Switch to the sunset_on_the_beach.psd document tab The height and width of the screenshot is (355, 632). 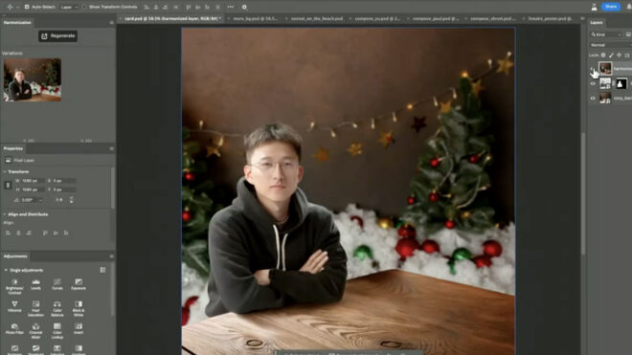click(316, 18)
